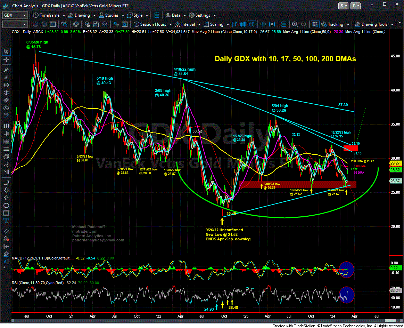Select the three vertical bars tool
The height and width of the screenshot is (328, 404).
point(6,126)
